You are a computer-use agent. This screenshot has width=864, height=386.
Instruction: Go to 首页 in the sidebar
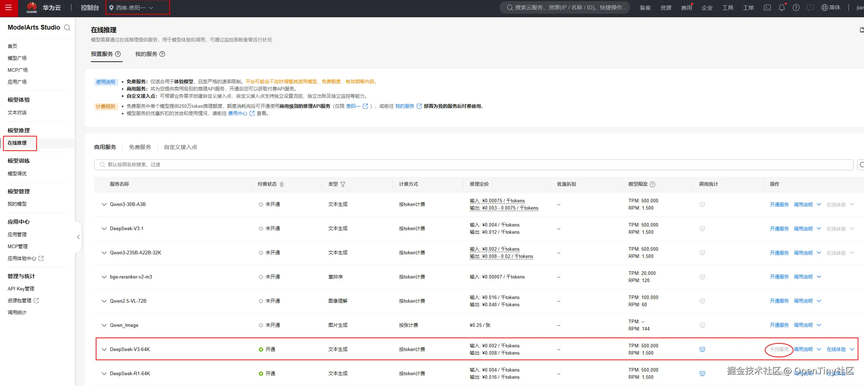[x=13, y=46]
